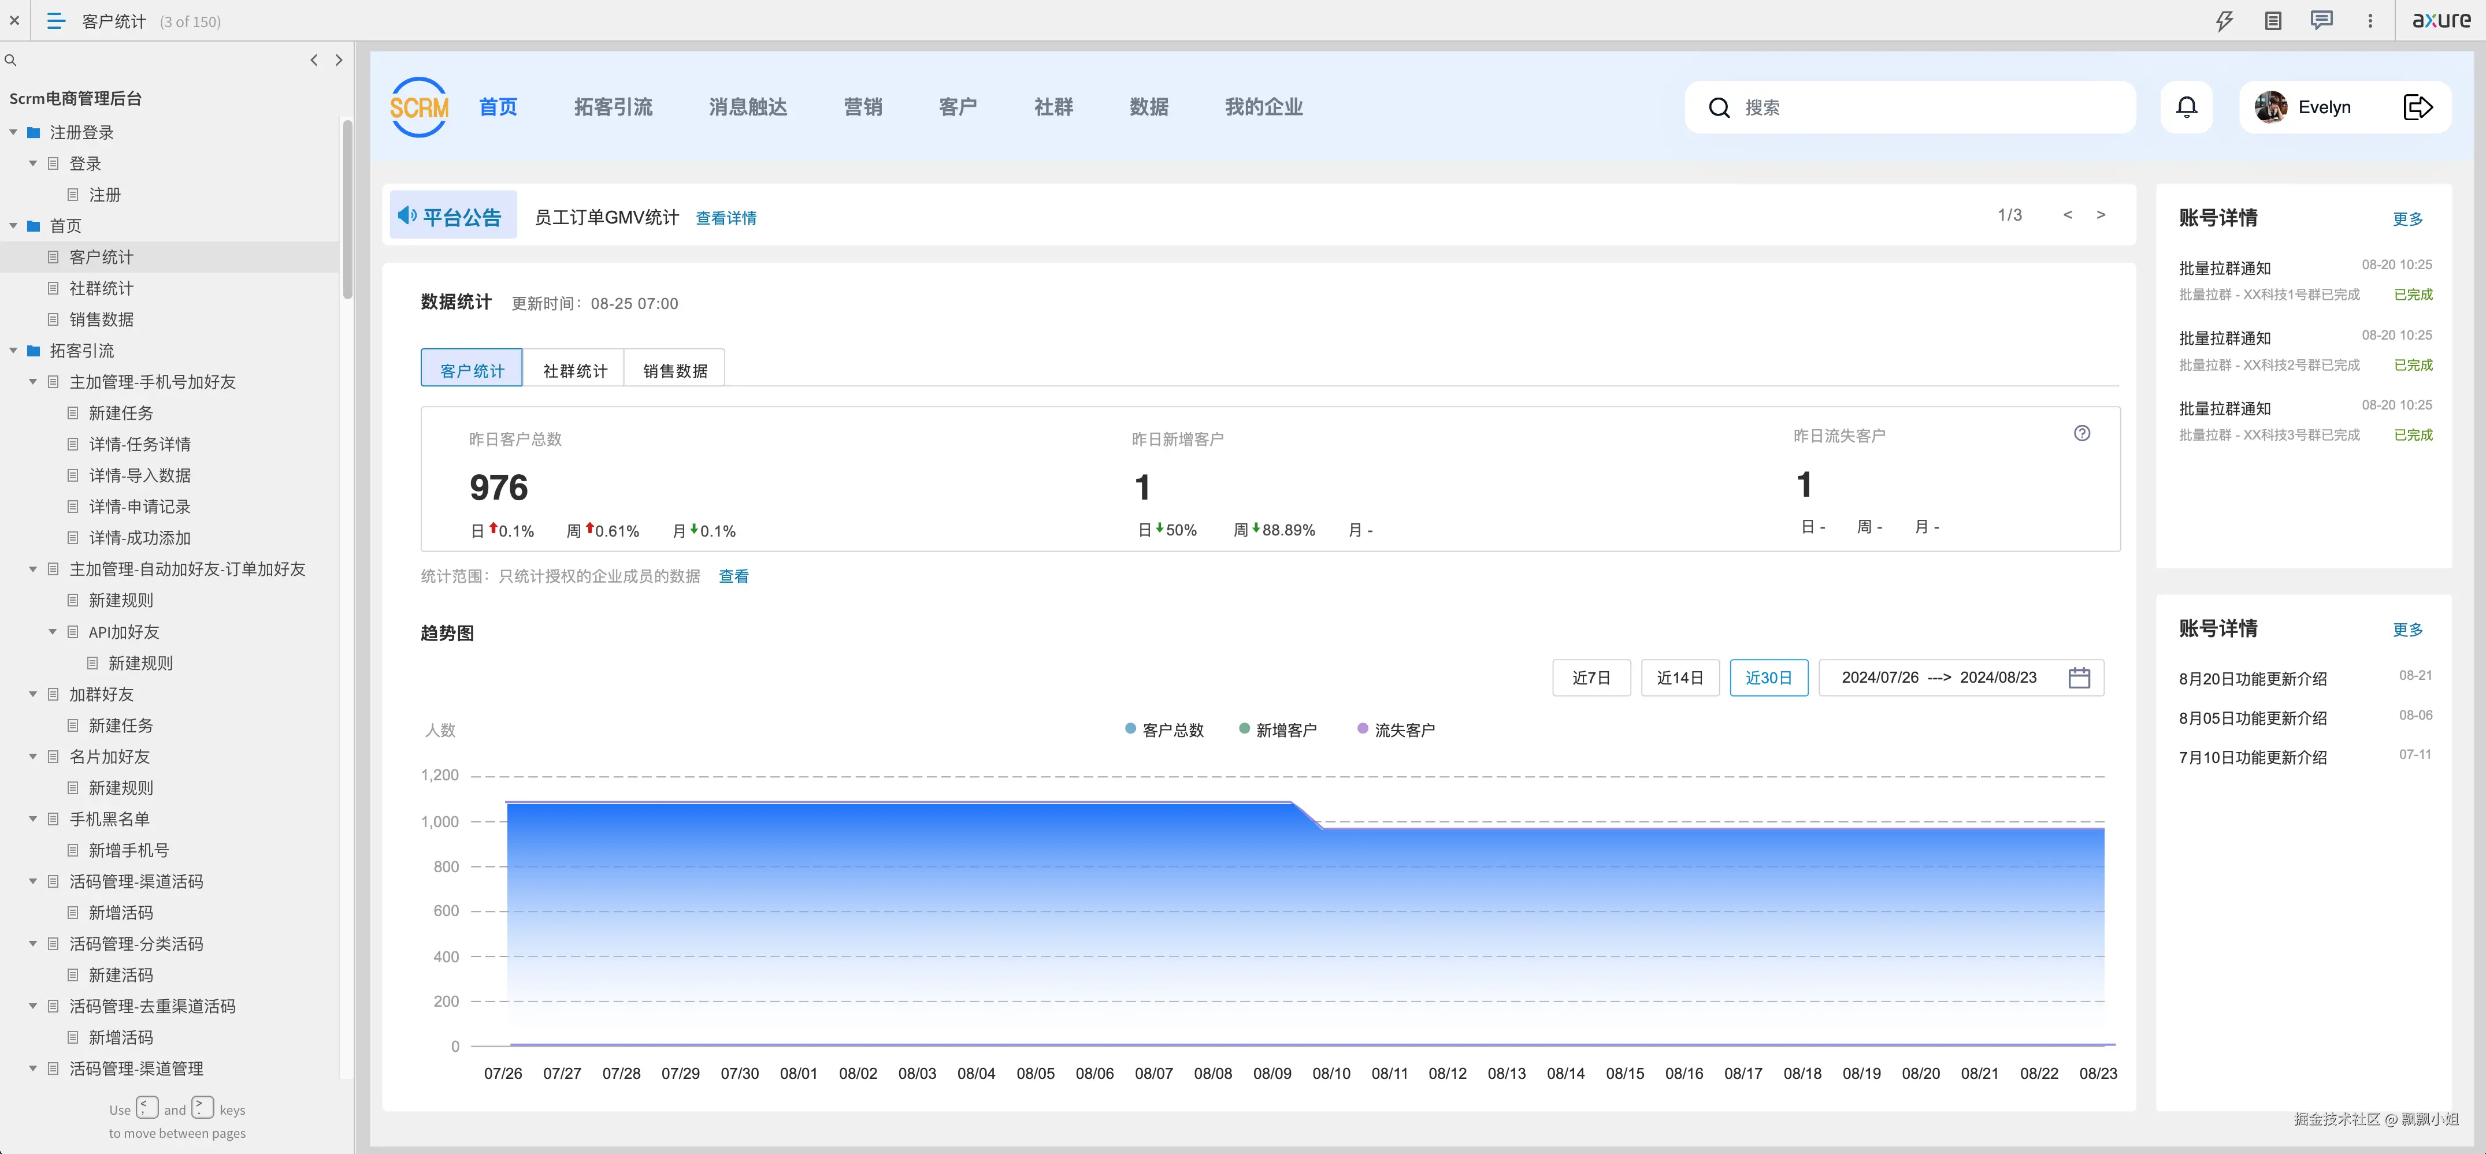
Task: Click the logout icon beside Evelyn's avatar
Action: [x=2417, y=107]
